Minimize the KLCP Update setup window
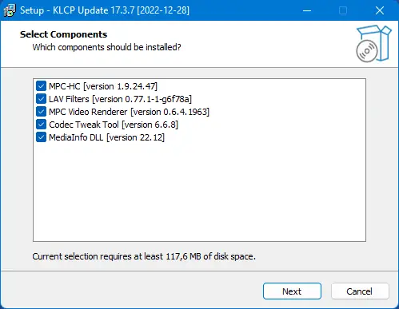The height and width of the screenshot is (309, 399). pyautogui.click(x=307, y=10)
